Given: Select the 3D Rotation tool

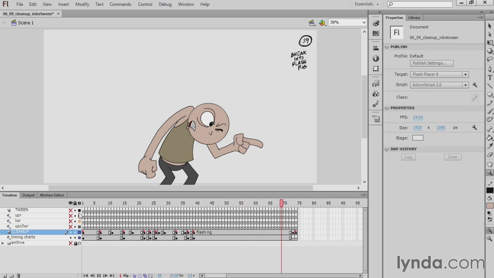Looking at the screenshot, I should [x=490, y=51].
